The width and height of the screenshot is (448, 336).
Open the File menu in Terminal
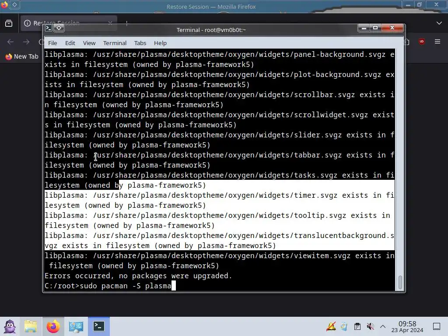(x=52, y=43)
